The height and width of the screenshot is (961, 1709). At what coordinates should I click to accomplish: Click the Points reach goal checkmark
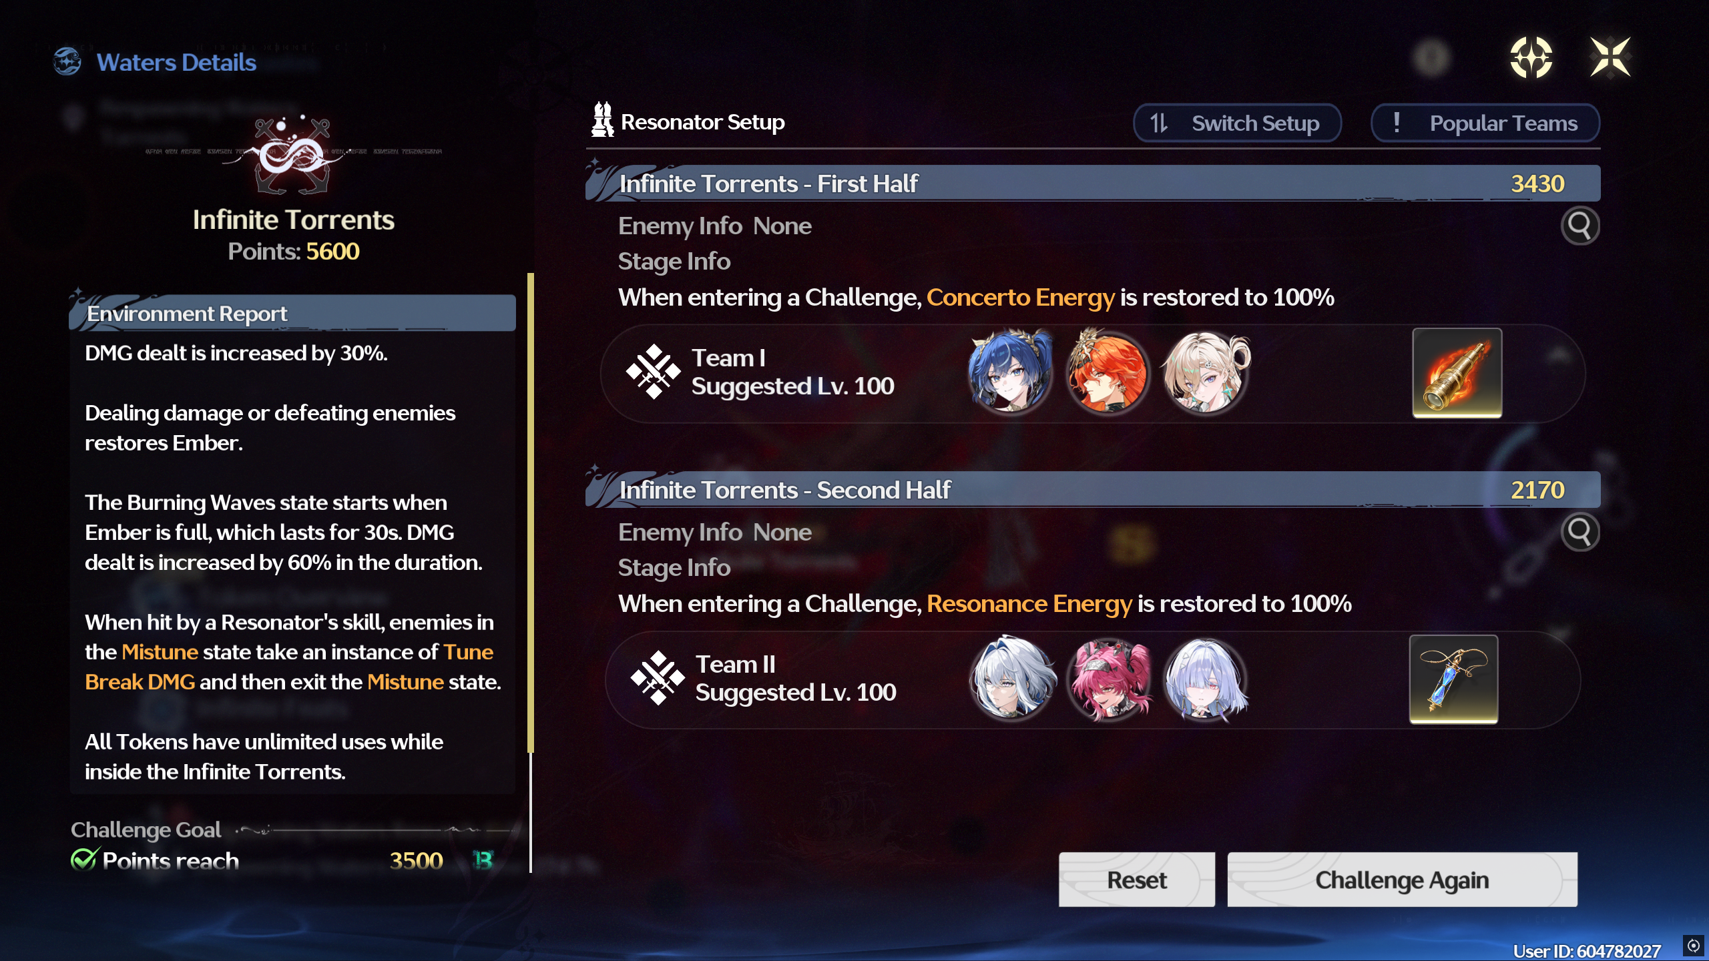coord(85,859)
